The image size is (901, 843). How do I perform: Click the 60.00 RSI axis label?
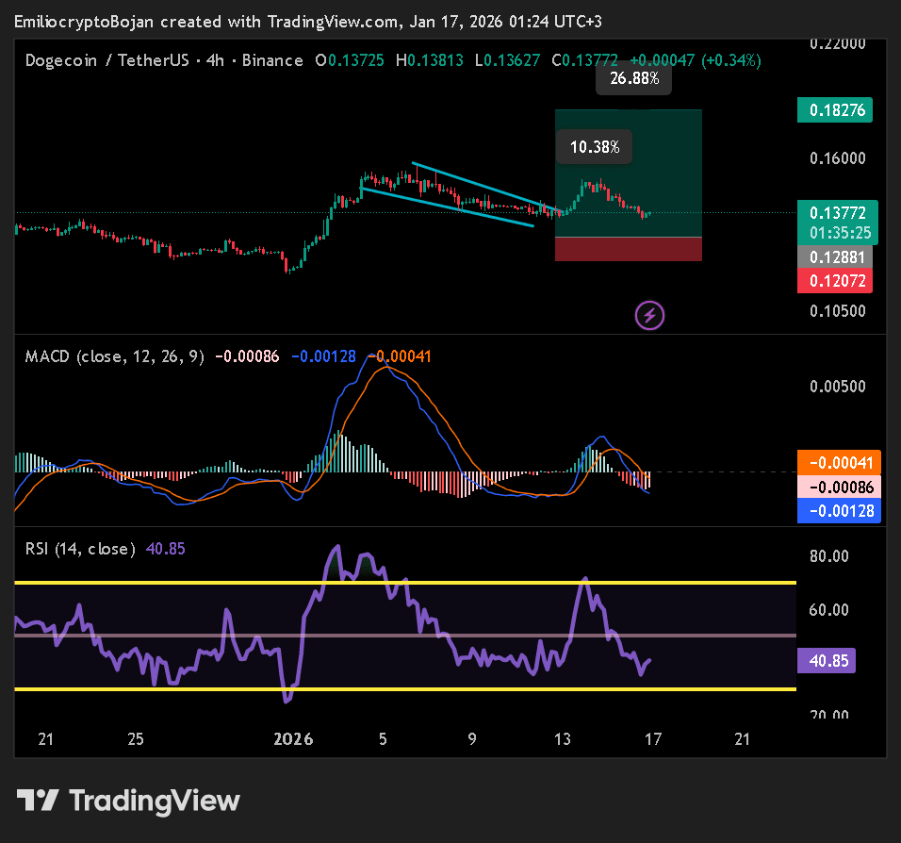click(x=828, y=609)
